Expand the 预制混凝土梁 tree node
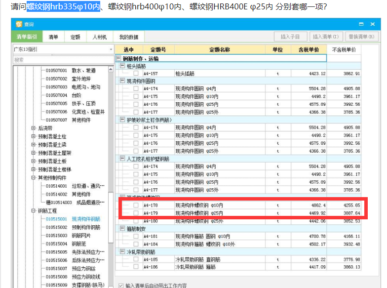Image resolution: width=387 pixels, height=288 pixels. point(34,144)
